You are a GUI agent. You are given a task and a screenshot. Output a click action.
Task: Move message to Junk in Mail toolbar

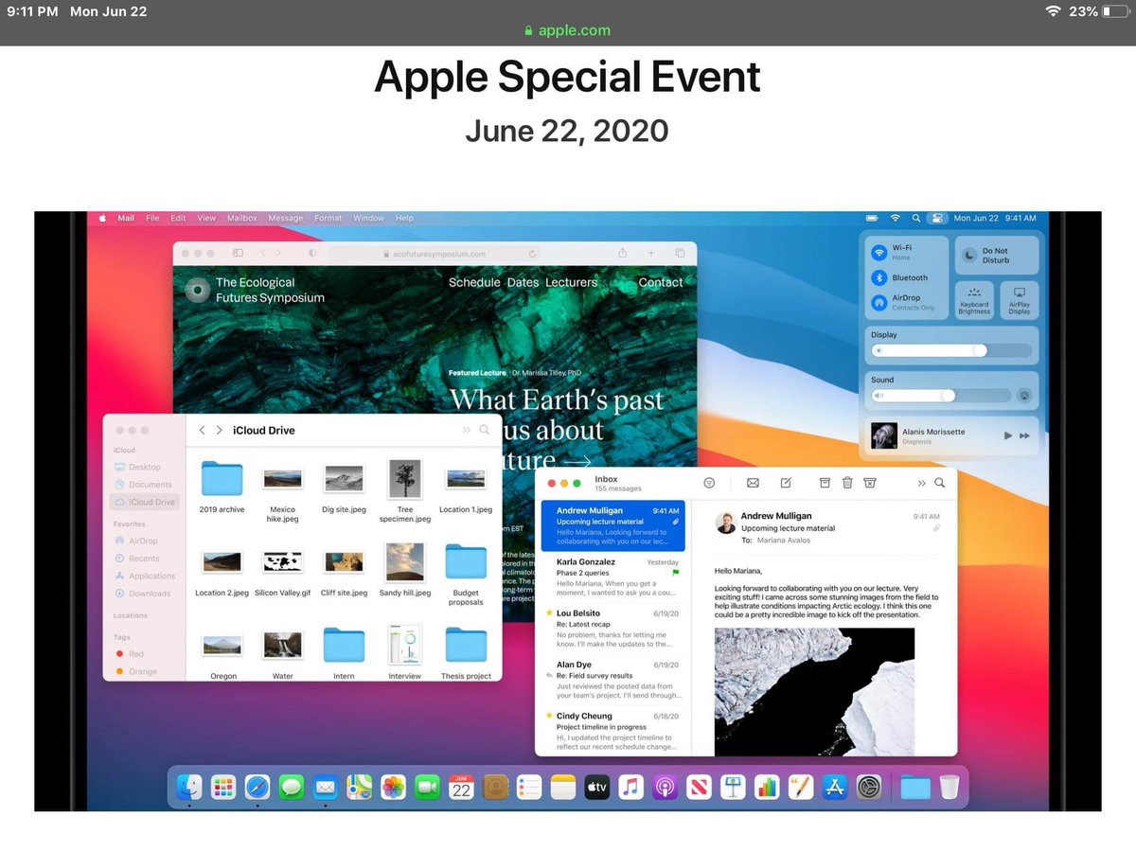click(869, 482)
